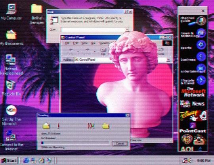Image resolution: width=214 pixels, height=165 pixels.
Task: Open the Go menu in Control Panel
Action: pos(93,43)
